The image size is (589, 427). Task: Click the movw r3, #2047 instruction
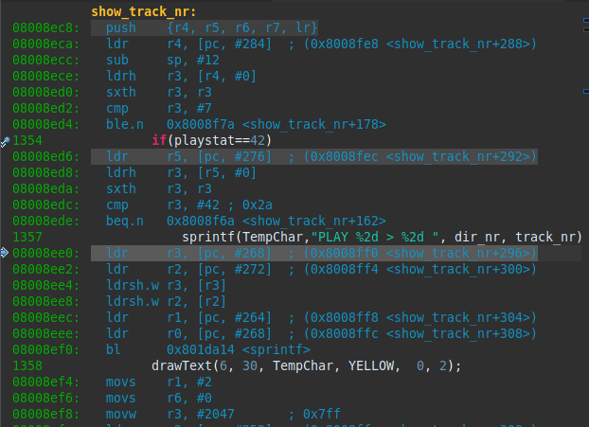(170, 415)
